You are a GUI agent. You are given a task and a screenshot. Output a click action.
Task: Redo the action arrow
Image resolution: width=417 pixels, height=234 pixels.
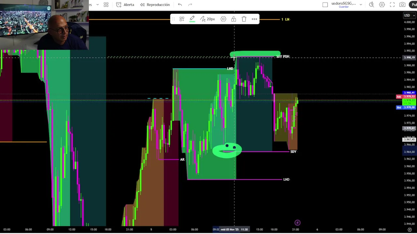[190, 5]
